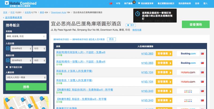
Task: Click flag icon in first Booking.com row
Action: (202, 53)
